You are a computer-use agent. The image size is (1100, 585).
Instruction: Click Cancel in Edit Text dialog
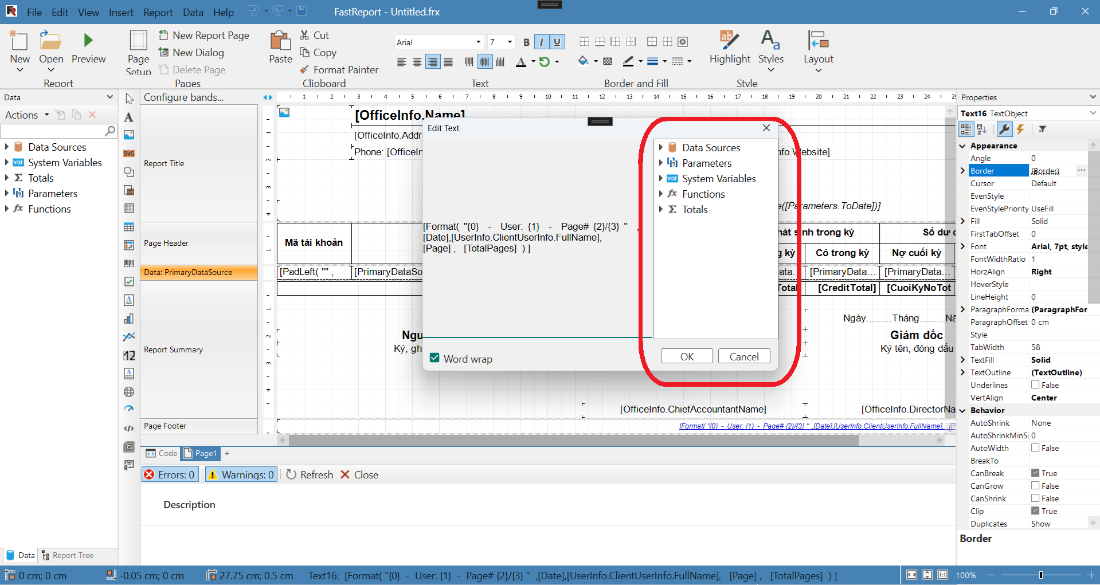(x=743, y=356)
